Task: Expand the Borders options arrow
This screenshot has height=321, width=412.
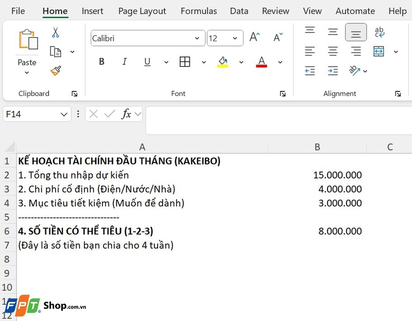Action: pos(204,62)
